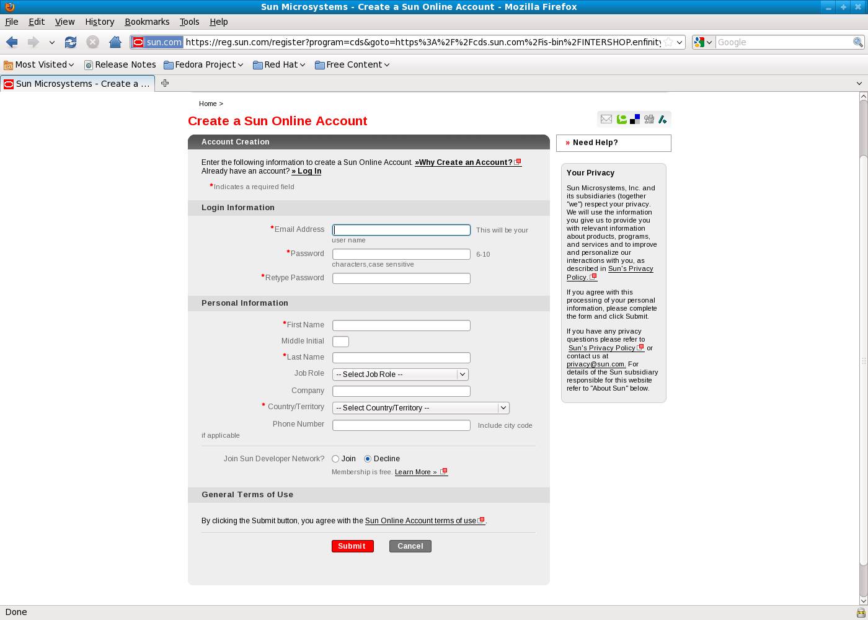The image size is (868, 620).
Task: Open the home page via house icon
Action: tap(115, 42)
